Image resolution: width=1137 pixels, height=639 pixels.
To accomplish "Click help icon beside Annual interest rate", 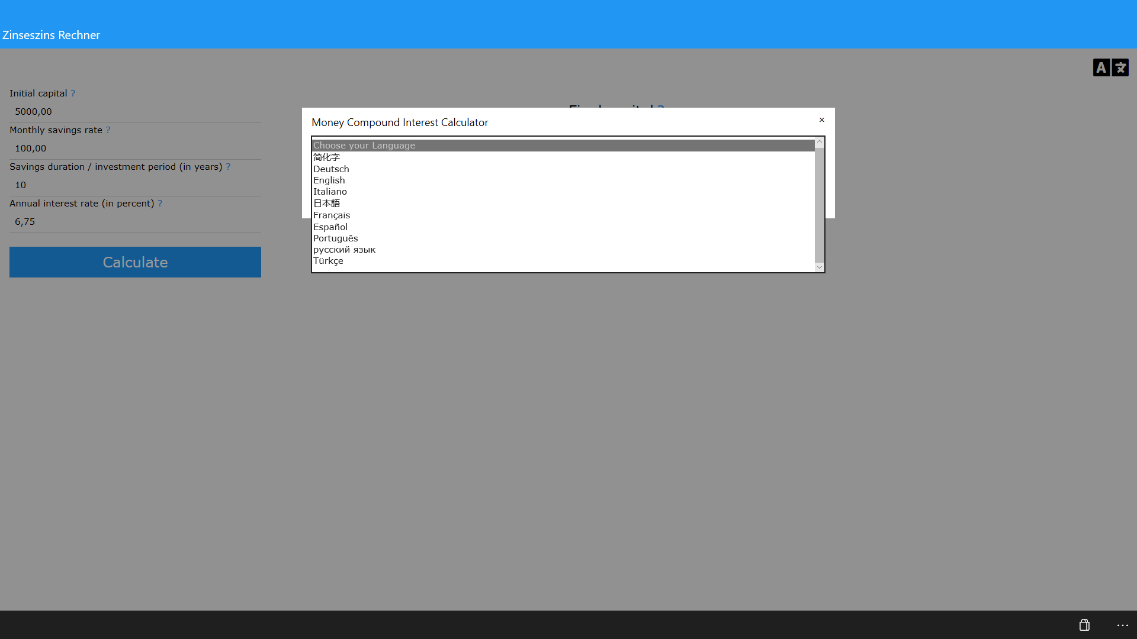I will 160,204.
